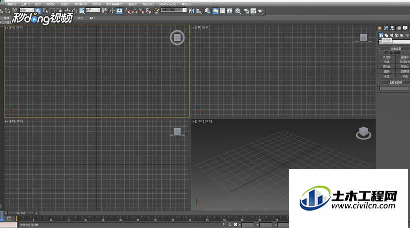Click the 长方体 object button
The width and height of the screenshot is (410, 228).
point(387,57)
